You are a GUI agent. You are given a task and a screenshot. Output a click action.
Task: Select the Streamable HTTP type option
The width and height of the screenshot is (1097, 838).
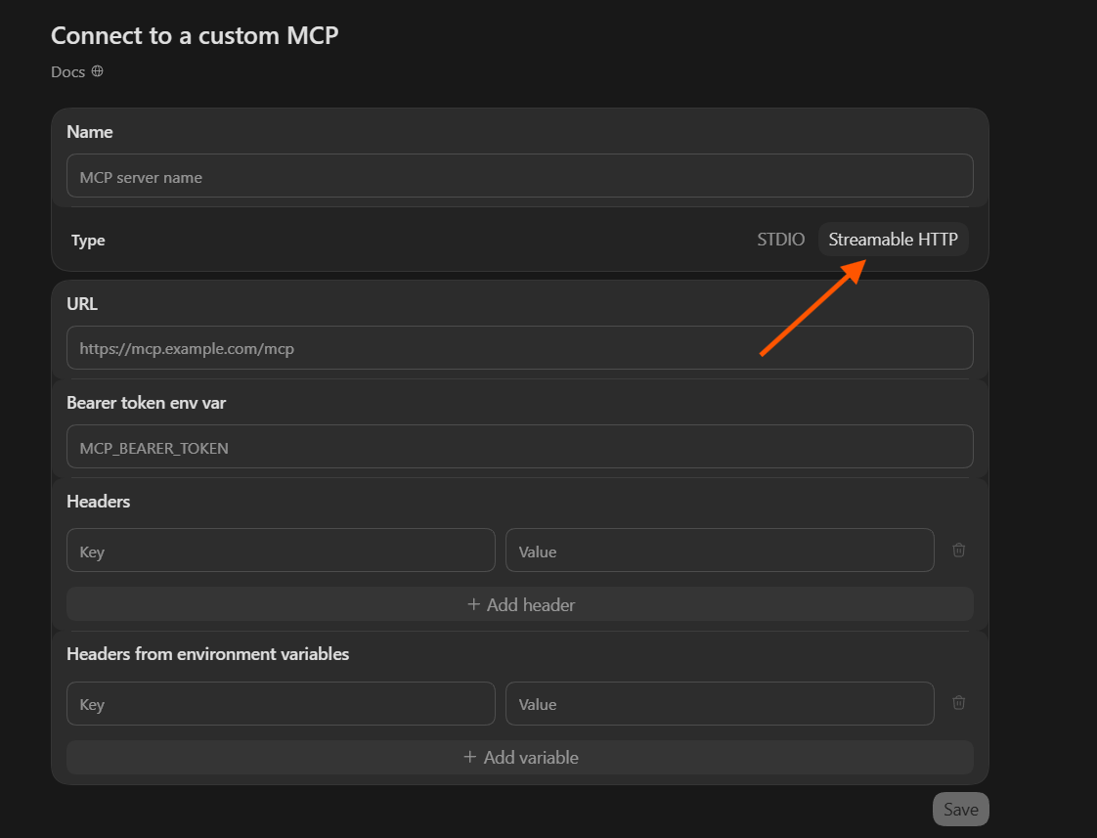pyautogui.click(x=894, y=240)
